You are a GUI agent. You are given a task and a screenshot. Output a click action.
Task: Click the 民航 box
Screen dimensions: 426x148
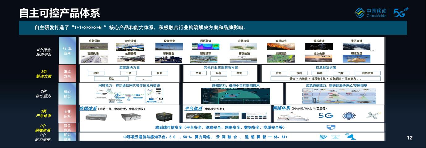click(160, 73)
